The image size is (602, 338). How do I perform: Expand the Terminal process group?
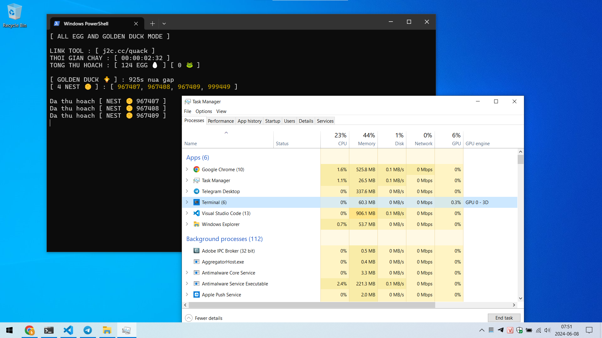(187, 202)
